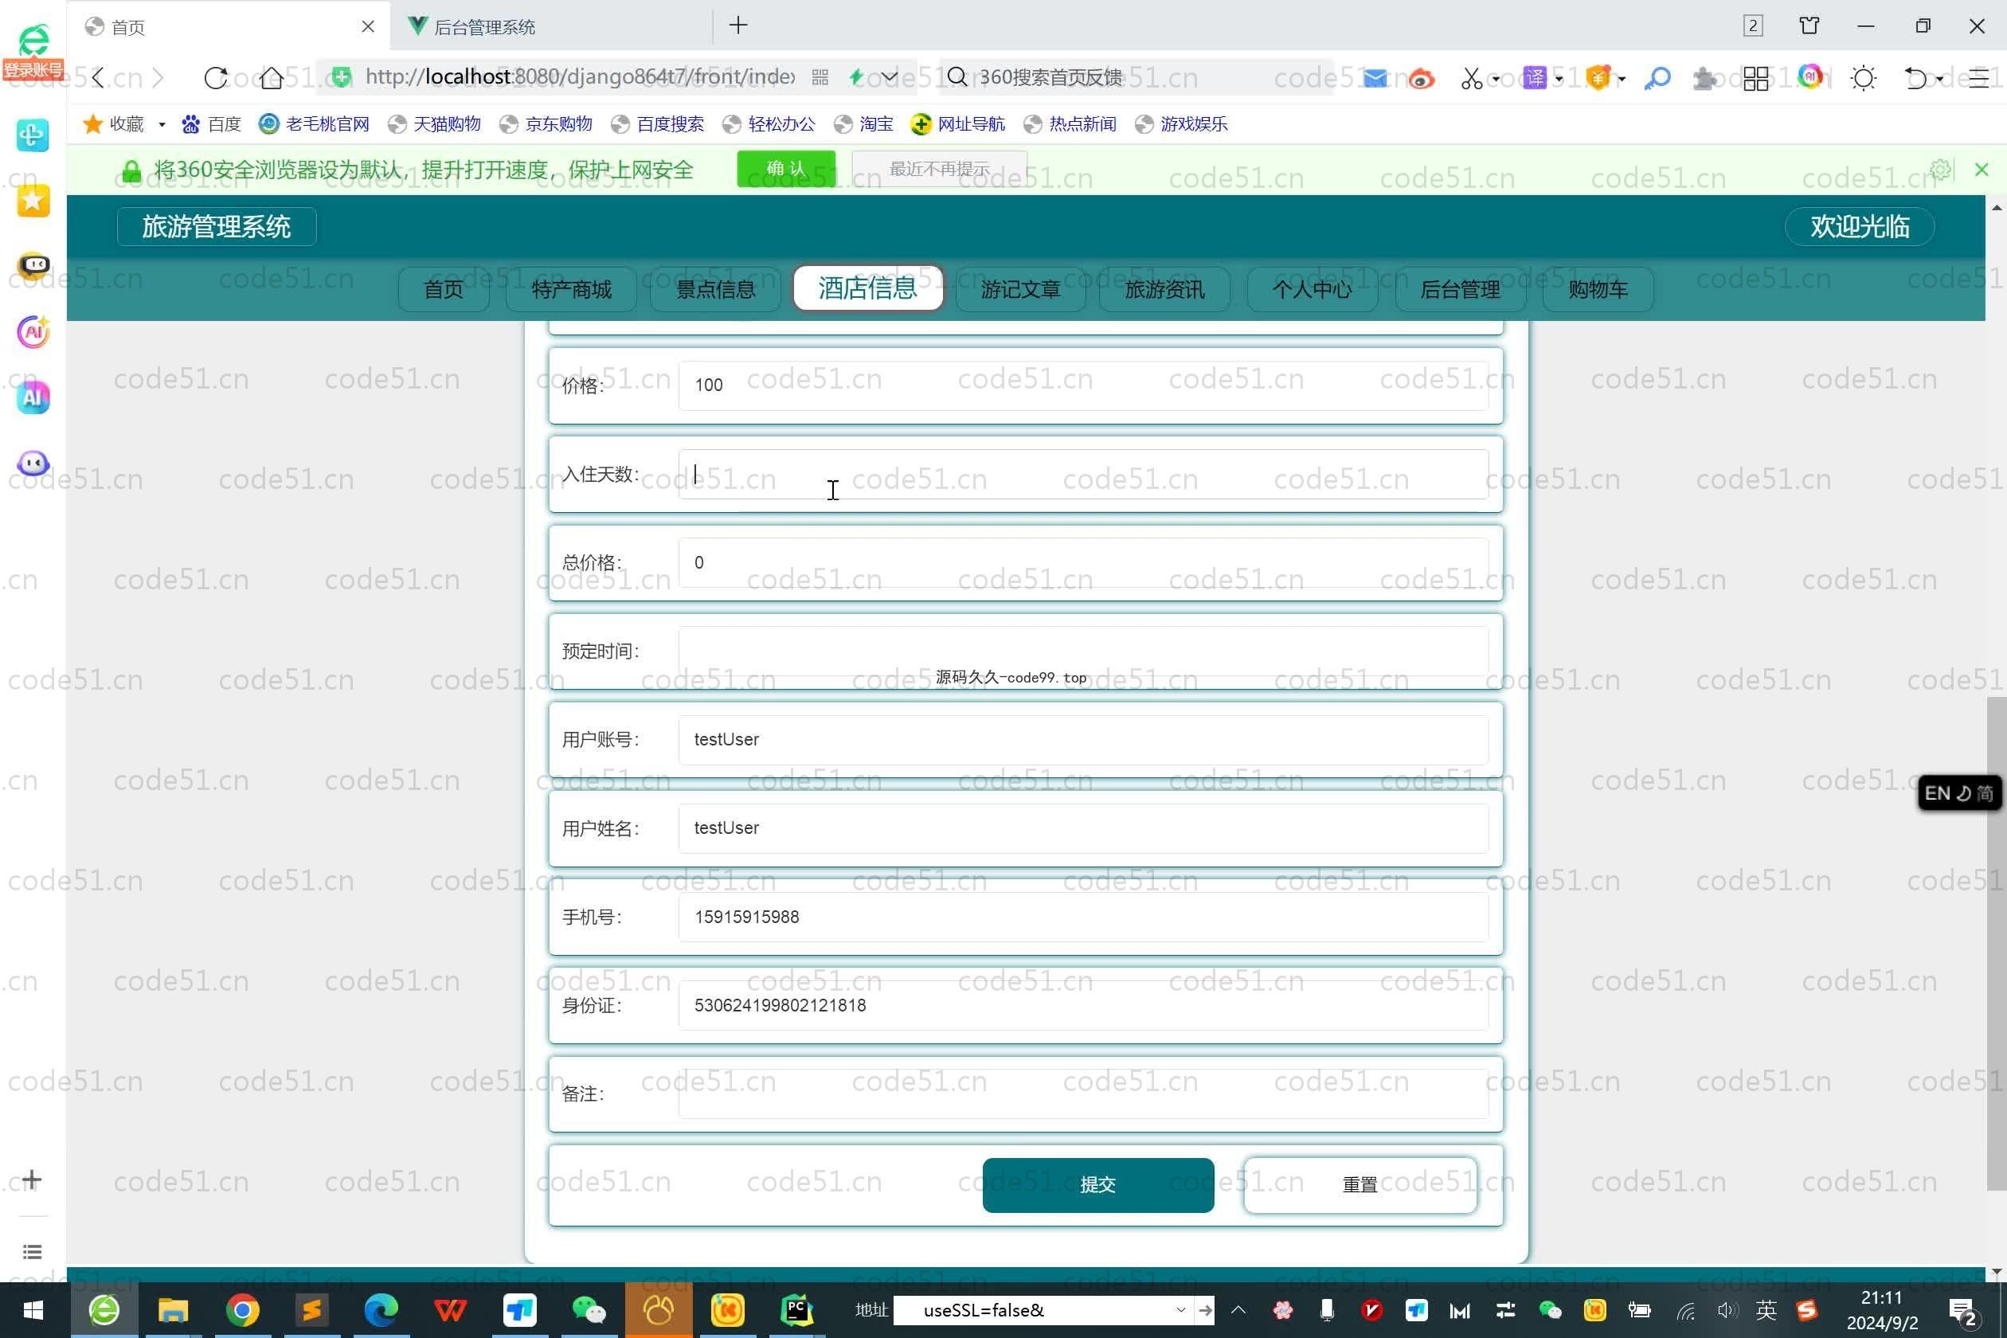Image resolution: width=2007 pixels, height=1338 pixels.
Task: Open the 首页 navigation tab
Action: pyautogui.click(x=444, y=289)
